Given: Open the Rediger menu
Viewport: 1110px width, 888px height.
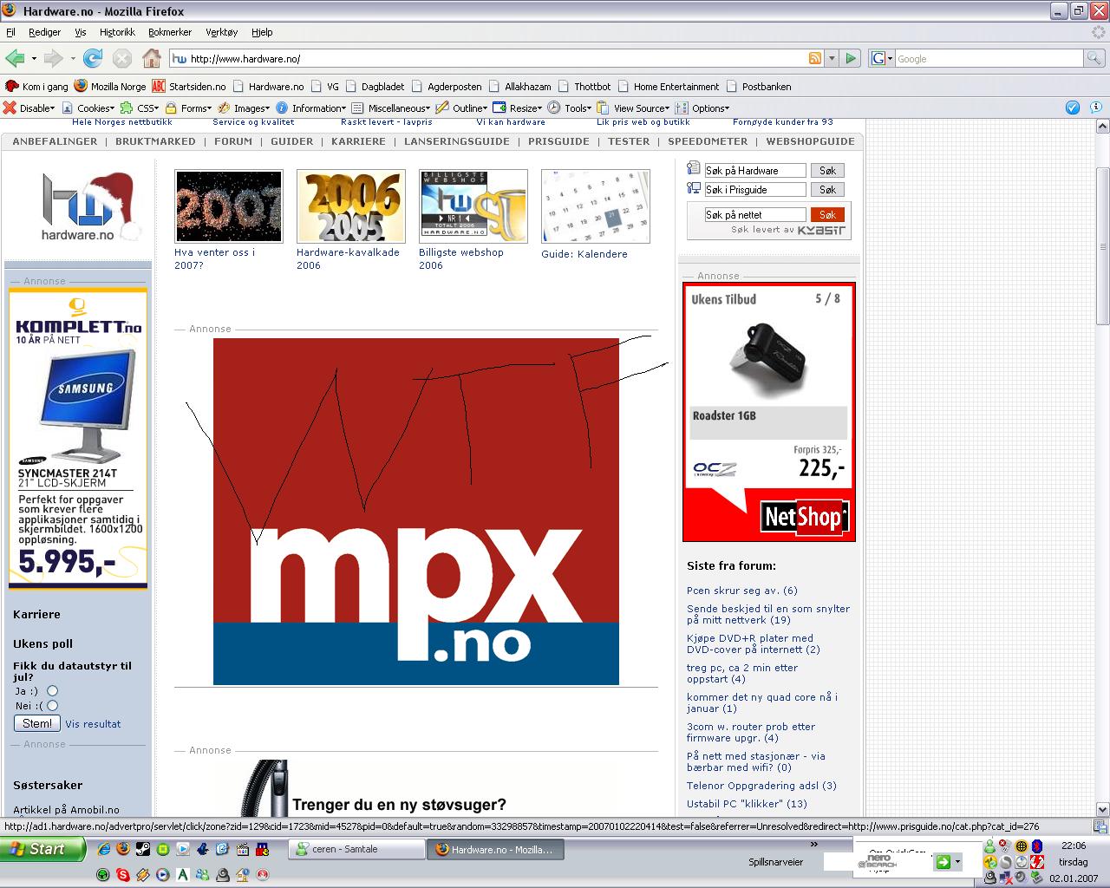Looking at the screenshot, I should 44,32.
